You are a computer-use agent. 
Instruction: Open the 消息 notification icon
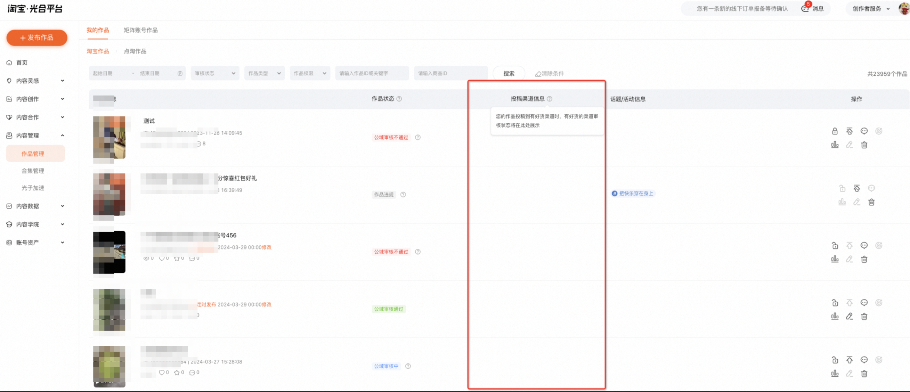(805, 9)
